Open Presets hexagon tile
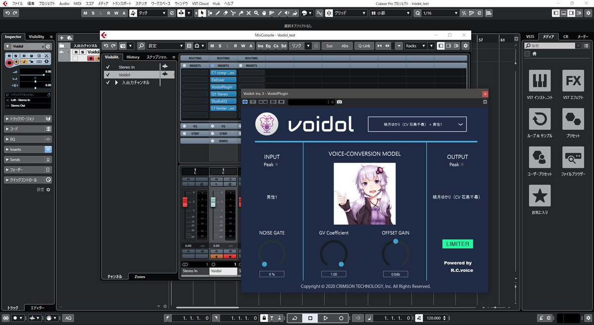Image resolution: width=594 pixels, height=325 pixels. click(x=573, y=119)
